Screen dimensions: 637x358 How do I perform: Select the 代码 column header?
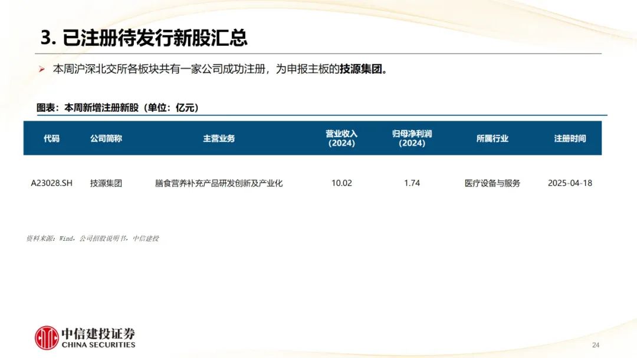(52, 138)
